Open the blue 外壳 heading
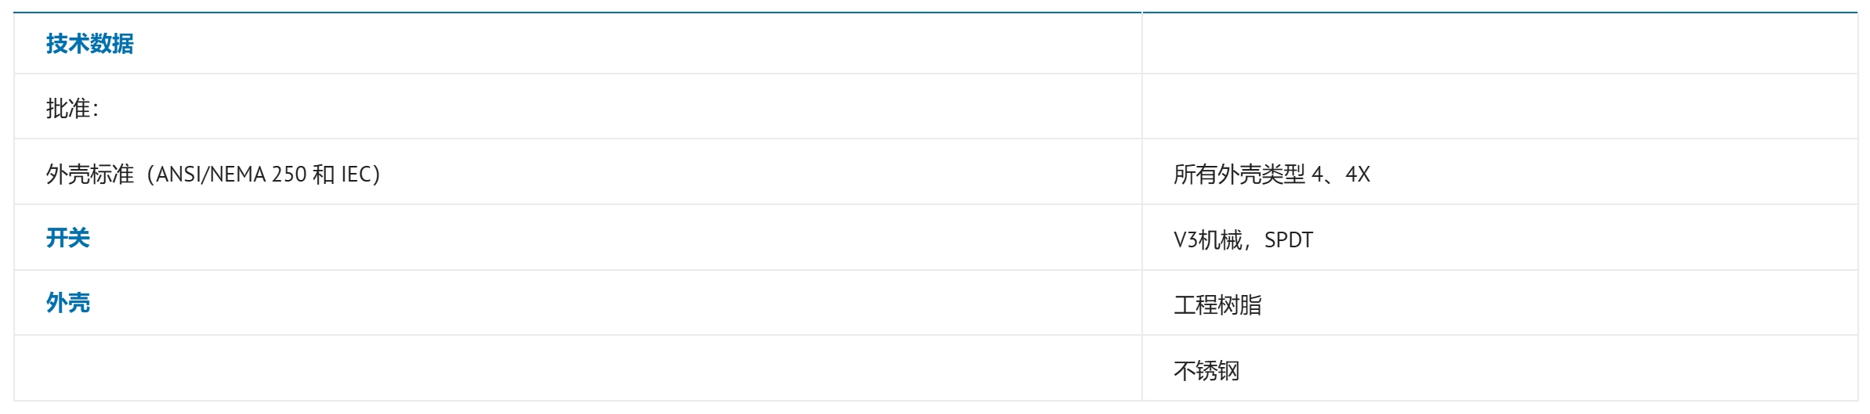Viewport: 1870px width, 414px height. (67, 303)
